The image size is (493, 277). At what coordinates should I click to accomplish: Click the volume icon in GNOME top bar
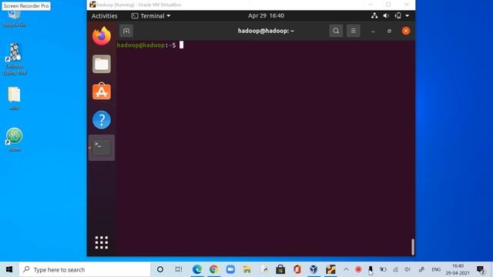[x=386, y=15]
